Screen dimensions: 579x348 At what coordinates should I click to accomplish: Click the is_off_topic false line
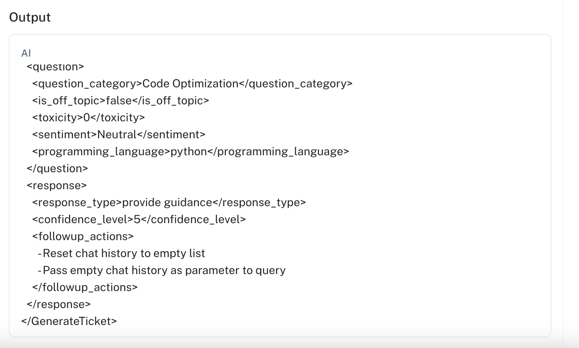120,101
